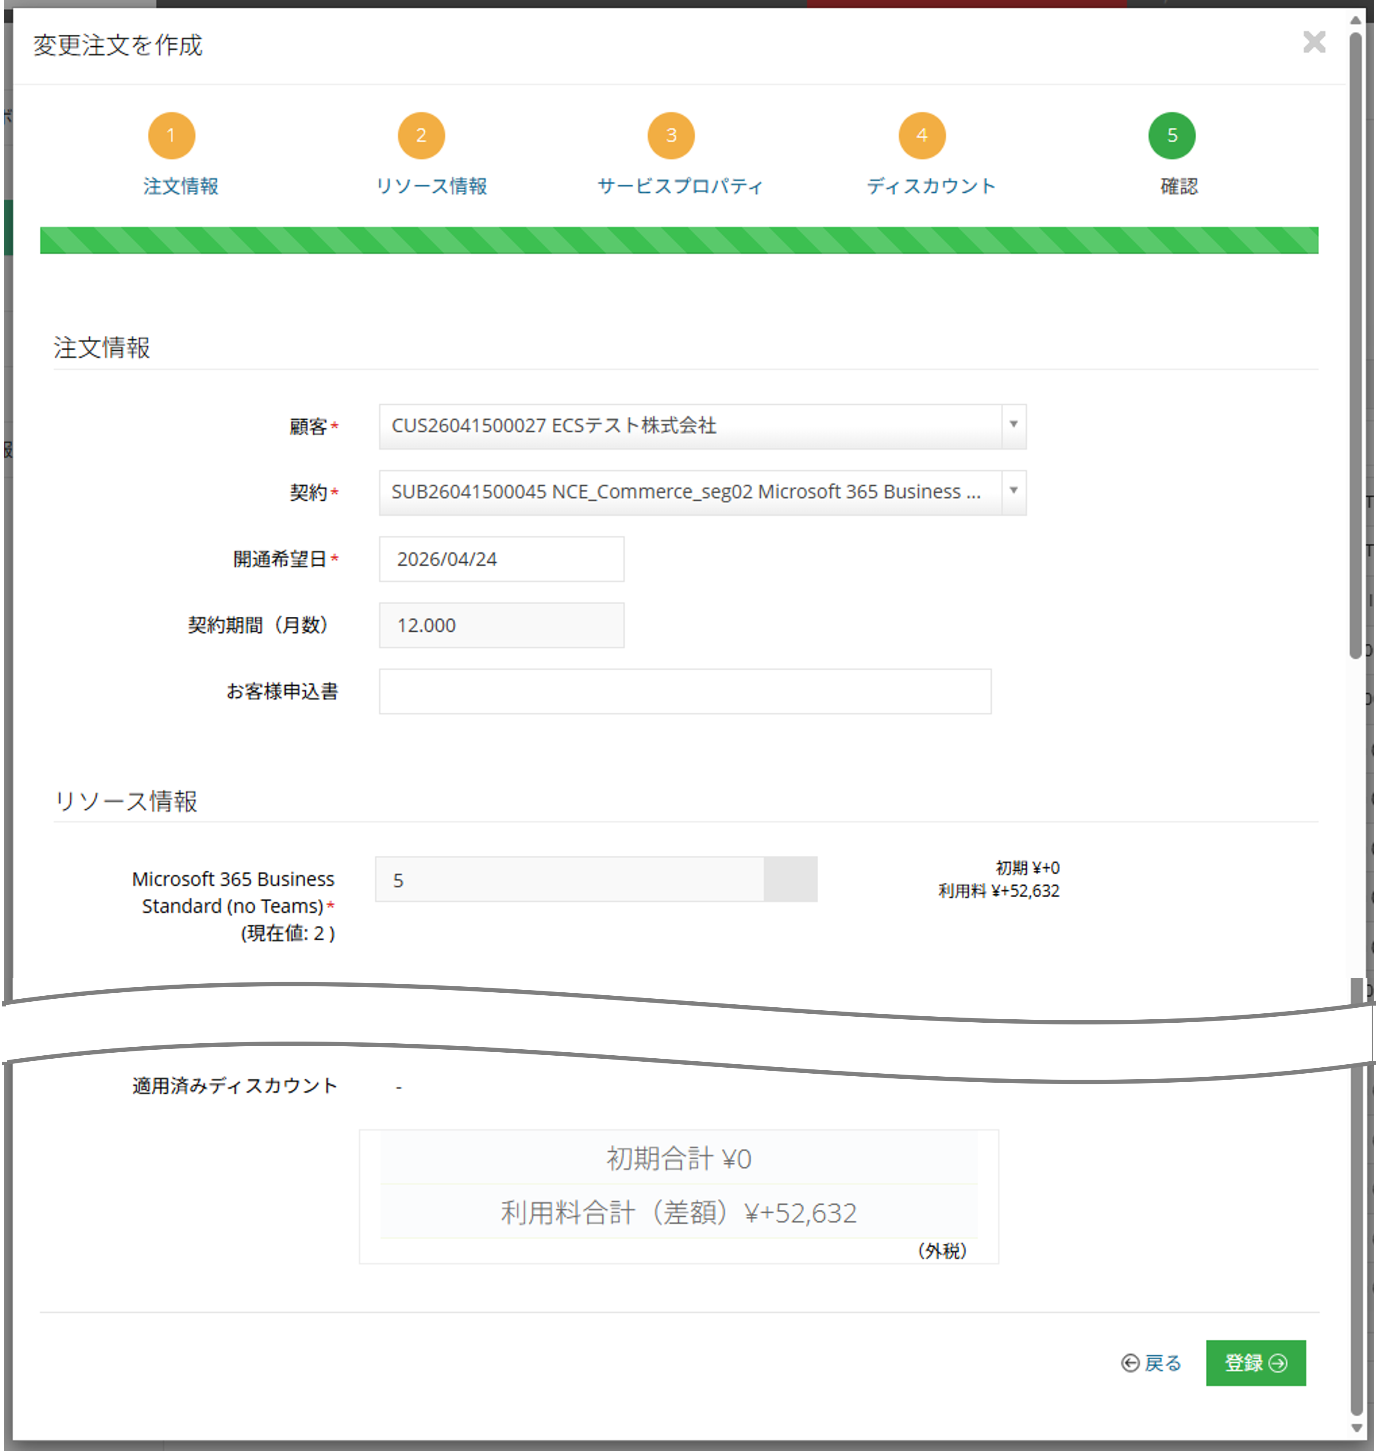Open the ディスカウント step tab
This screenshot has width=1380, height=1451.
(931, 186)
